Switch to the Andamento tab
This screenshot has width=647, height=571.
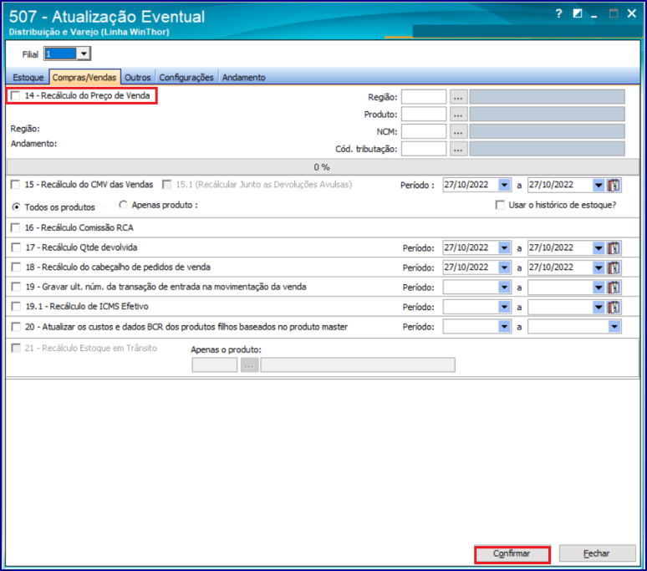coord(244,78)
